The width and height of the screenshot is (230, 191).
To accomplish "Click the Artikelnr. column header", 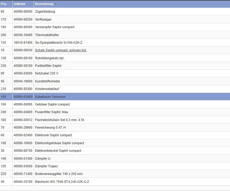I will point(20,4).
